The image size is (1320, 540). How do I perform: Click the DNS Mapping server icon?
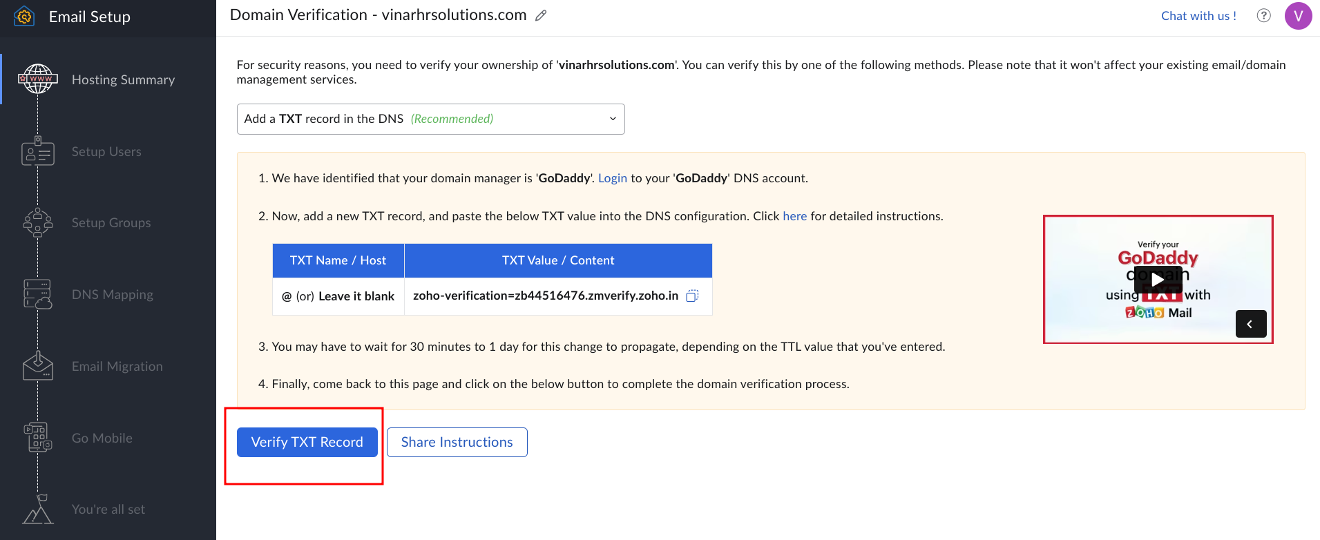click(x=38, y=294)
